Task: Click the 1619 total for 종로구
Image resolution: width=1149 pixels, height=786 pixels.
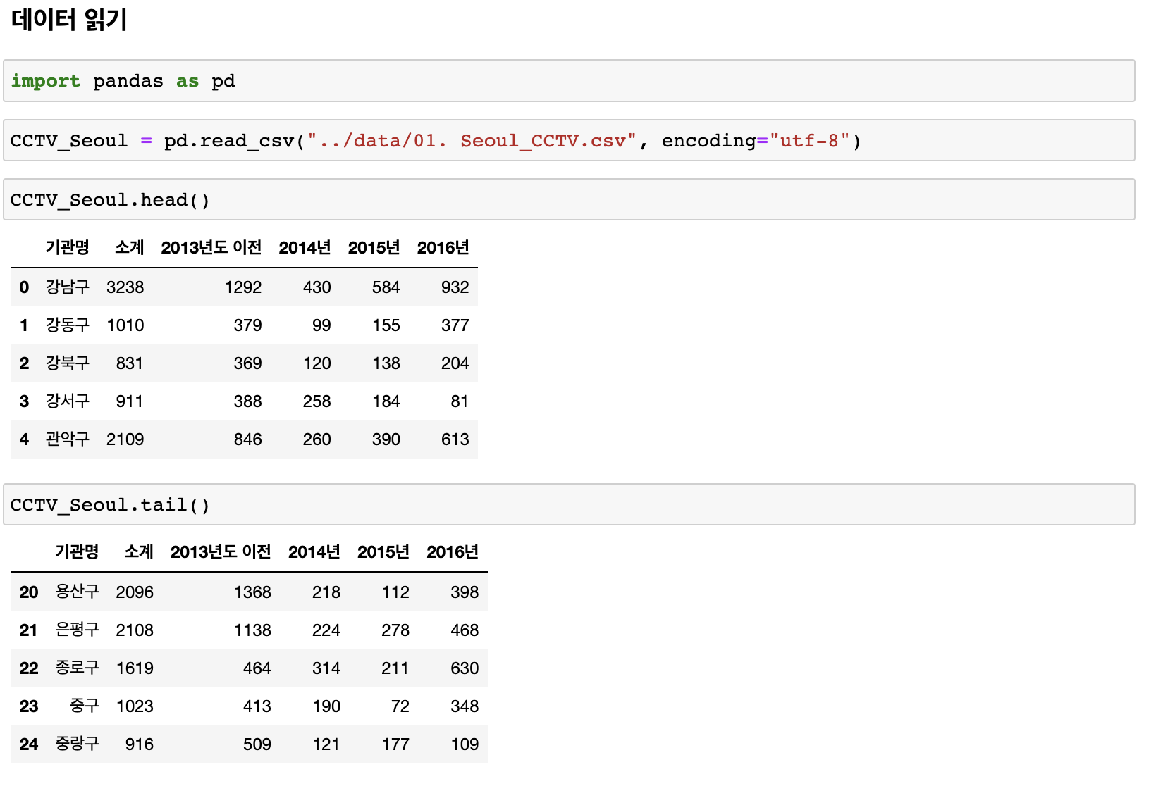Action: (x=135, y=668)
